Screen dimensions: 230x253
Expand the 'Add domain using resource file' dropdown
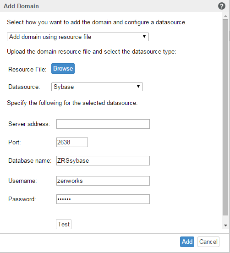78,37
